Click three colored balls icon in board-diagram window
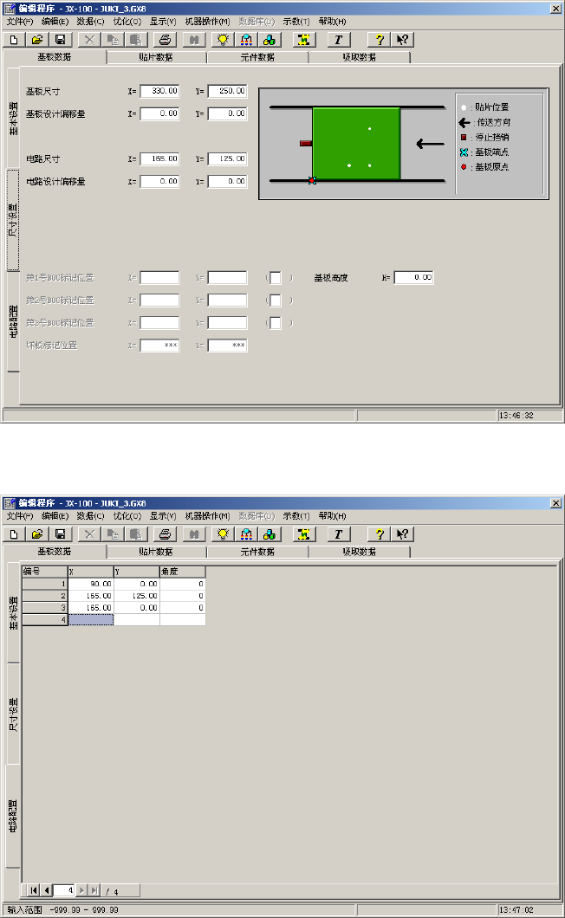Viewport: 565px width, 918px height. (x=270, y=40)
